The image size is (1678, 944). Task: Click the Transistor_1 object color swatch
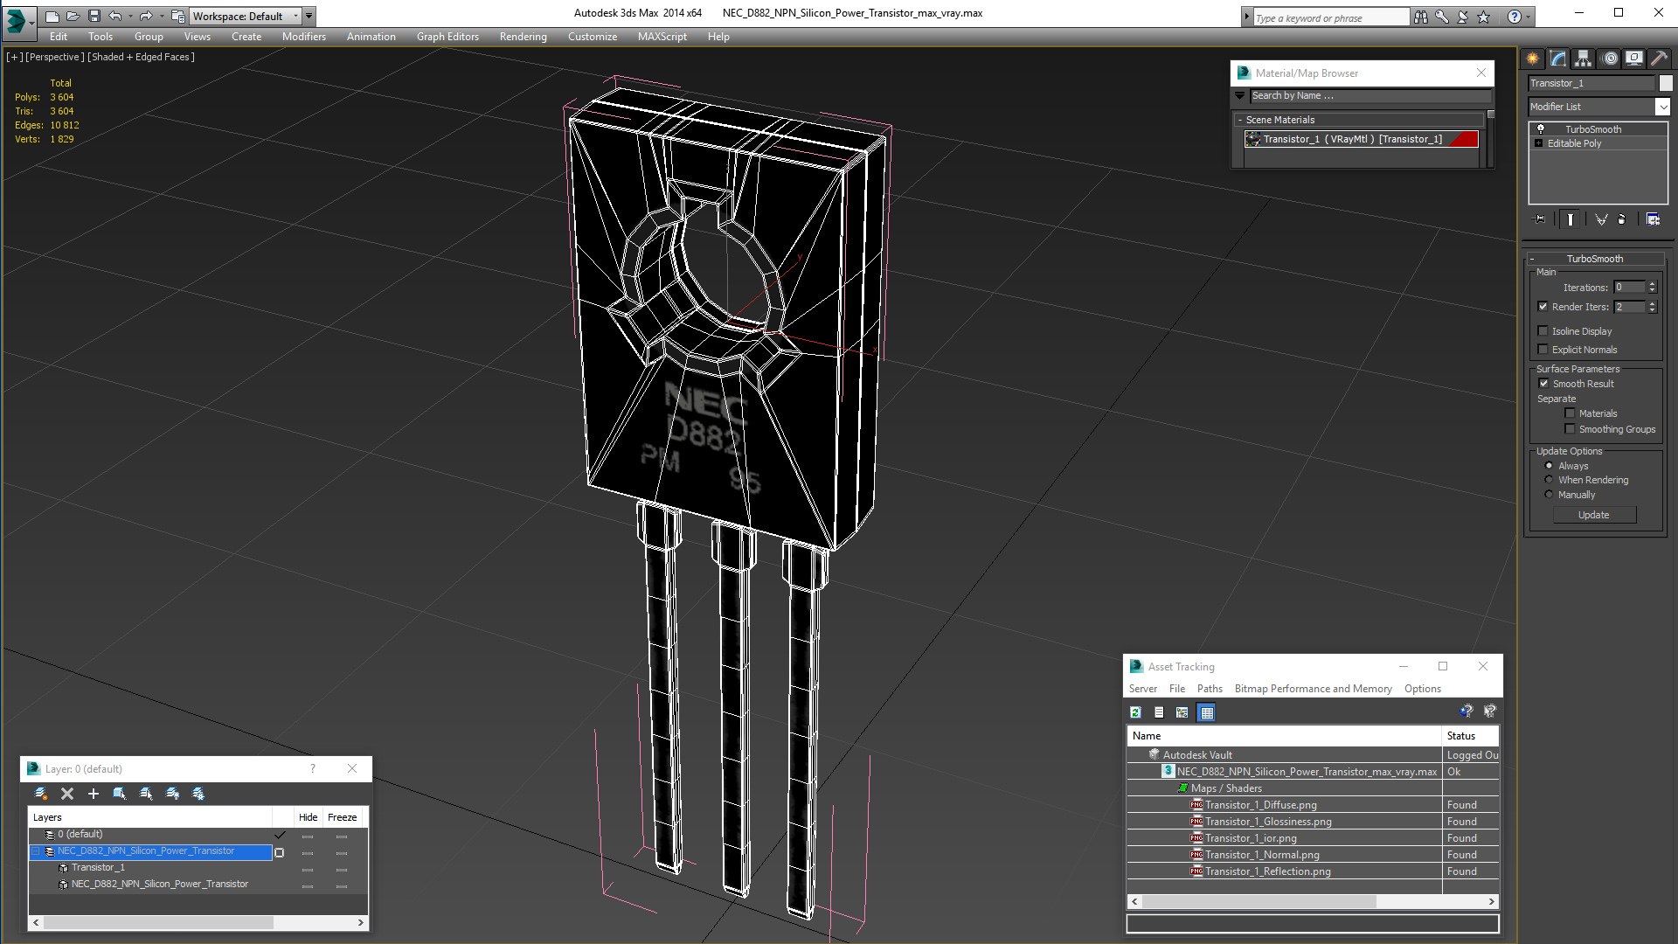tap(1666, 83)
